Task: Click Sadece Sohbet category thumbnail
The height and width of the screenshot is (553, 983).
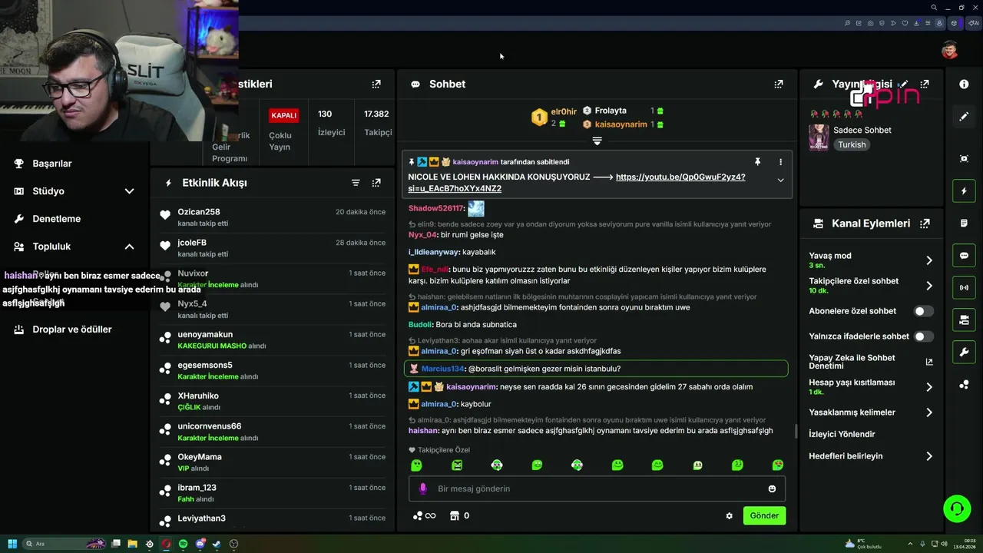Action: point(819,137)
